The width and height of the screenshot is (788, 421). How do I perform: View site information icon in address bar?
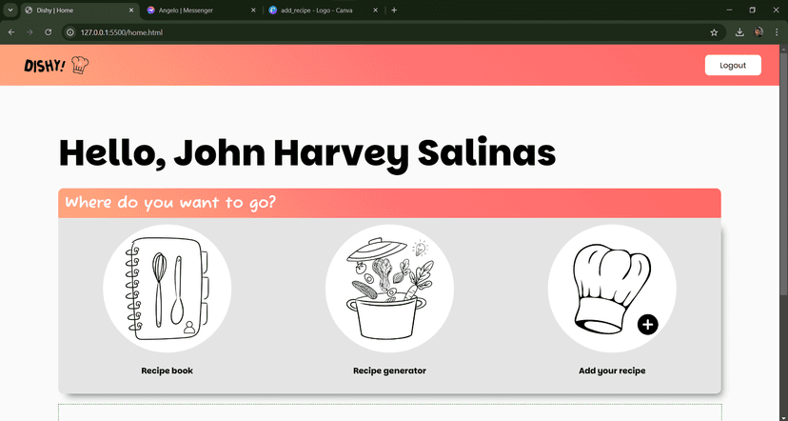point(70,31)
